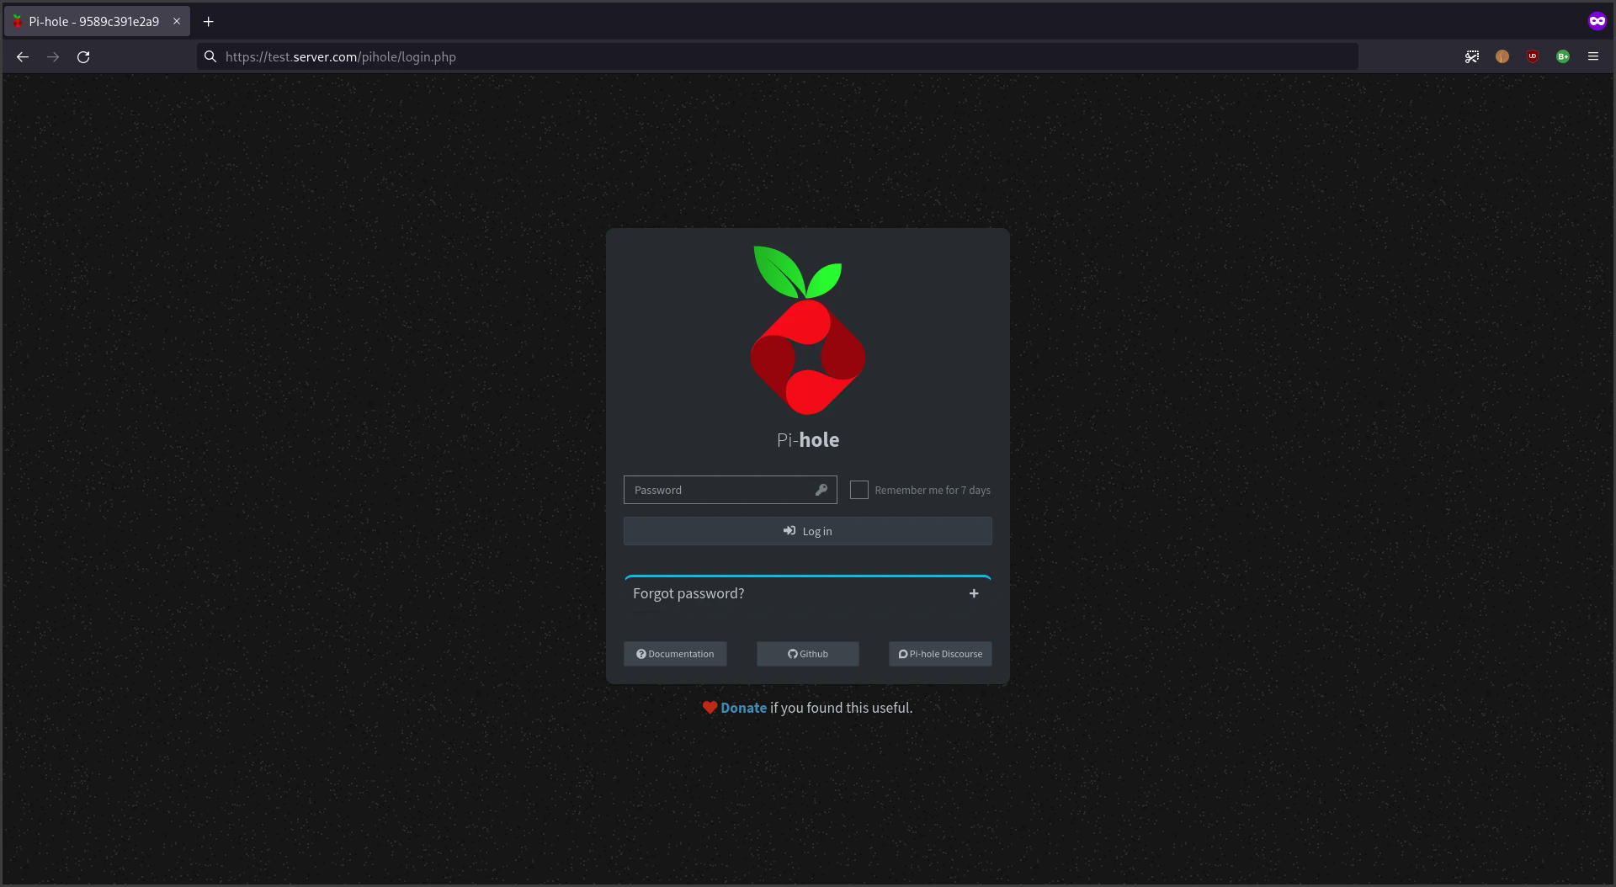The width and height of the screenshot is (1616, 887).
Task: Click the Remember me for 7 days label
Action: point(933,490)
